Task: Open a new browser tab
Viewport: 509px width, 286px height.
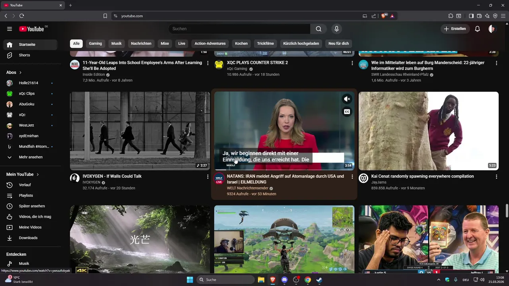Action: tap(70, 5)
